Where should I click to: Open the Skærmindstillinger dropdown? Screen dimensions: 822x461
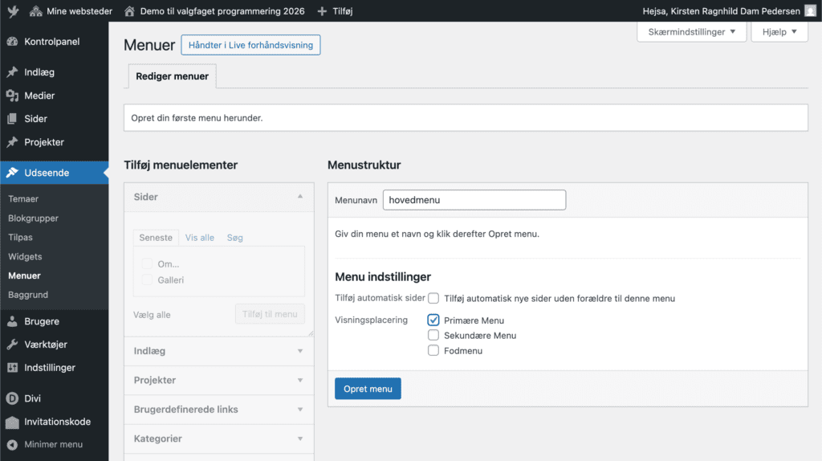click(x=691, y=32)
